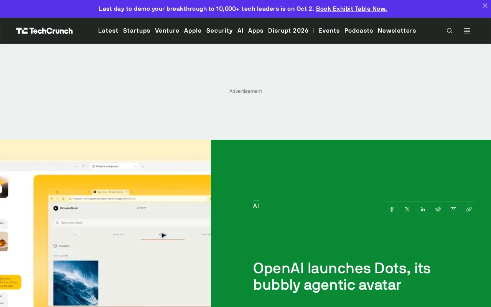
Task: Open the Apps section
Action: pyautogui.click(x=256, y=31)
